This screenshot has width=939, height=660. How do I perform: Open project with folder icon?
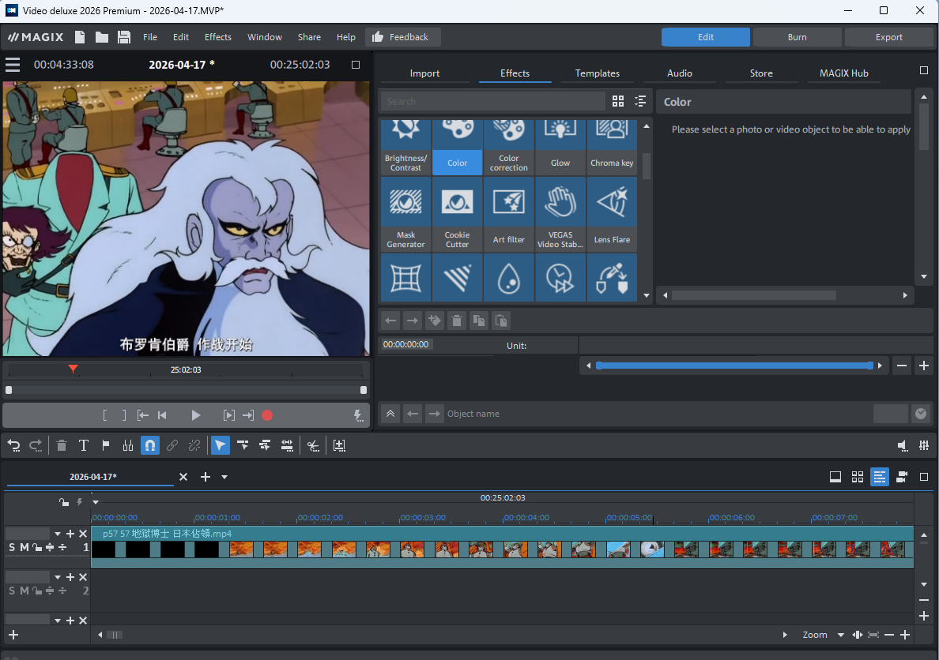pos(102,37)
